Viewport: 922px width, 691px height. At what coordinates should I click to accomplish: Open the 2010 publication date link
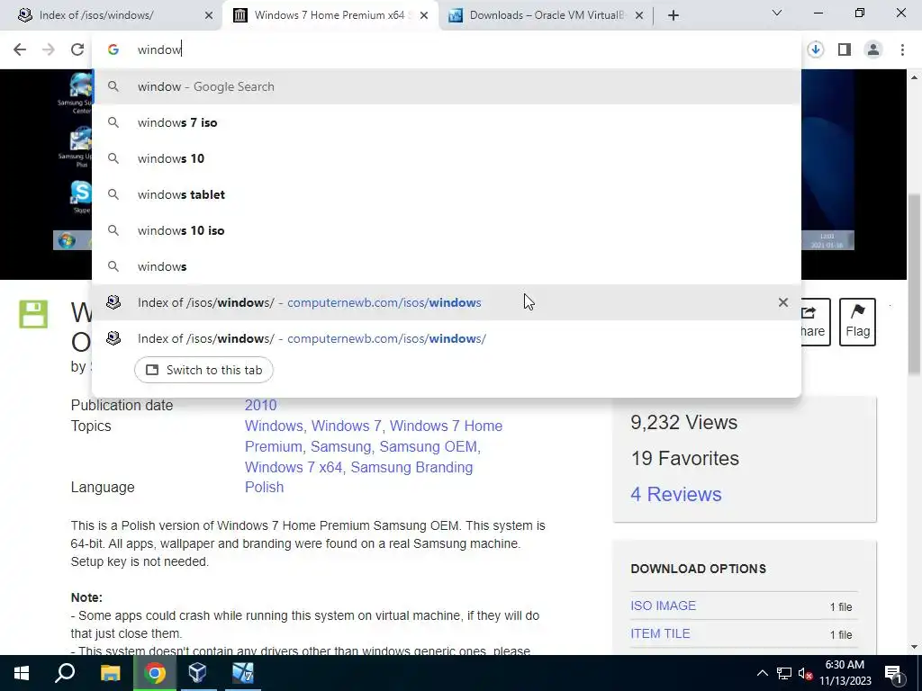click(x=260, y=405)
